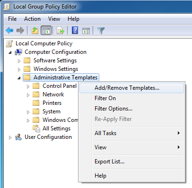The image size is (192, 188).
Task: Open the Action menu
Action: [x=32, y=19]
